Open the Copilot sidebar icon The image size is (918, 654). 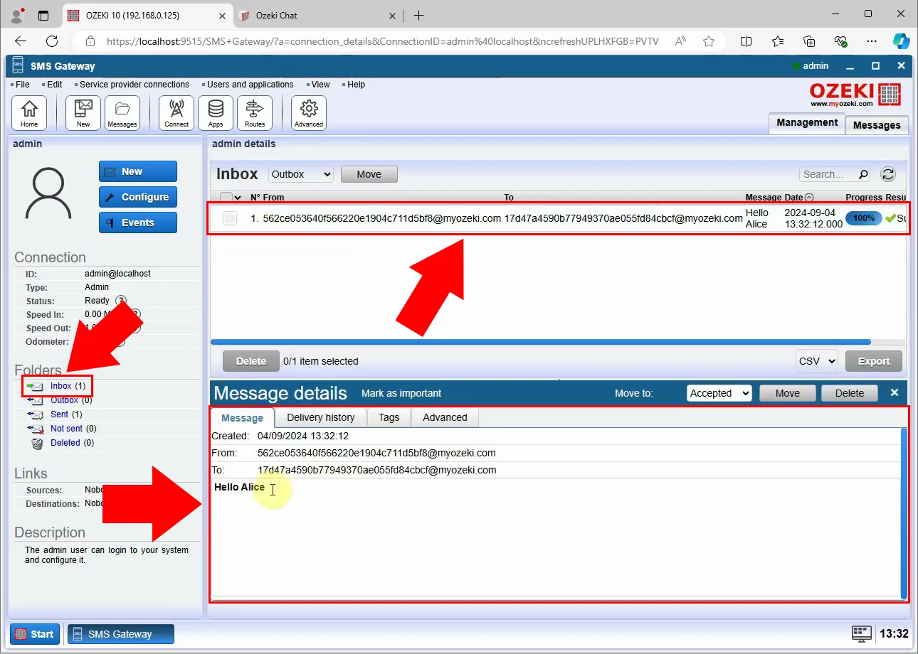pos(902,41)
